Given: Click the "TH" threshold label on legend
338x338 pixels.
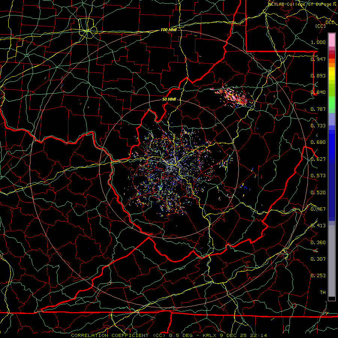Looking at the screenshot, I should pos(323,293).
